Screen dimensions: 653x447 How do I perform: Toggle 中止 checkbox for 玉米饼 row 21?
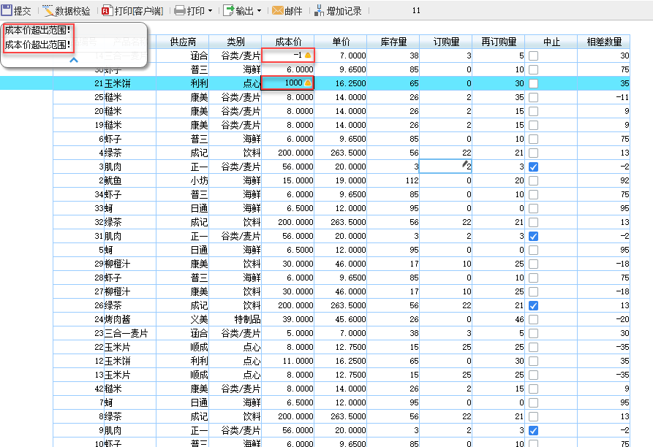click(533, 83)
